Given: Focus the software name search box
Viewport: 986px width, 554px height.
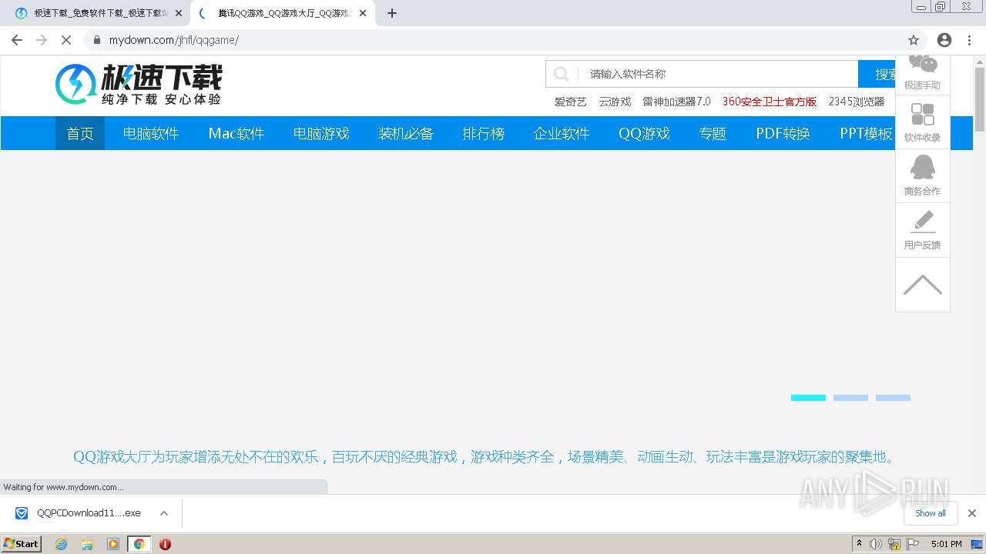Looking at the screenshot, I should pyautogui.click(x=718, y=74).
